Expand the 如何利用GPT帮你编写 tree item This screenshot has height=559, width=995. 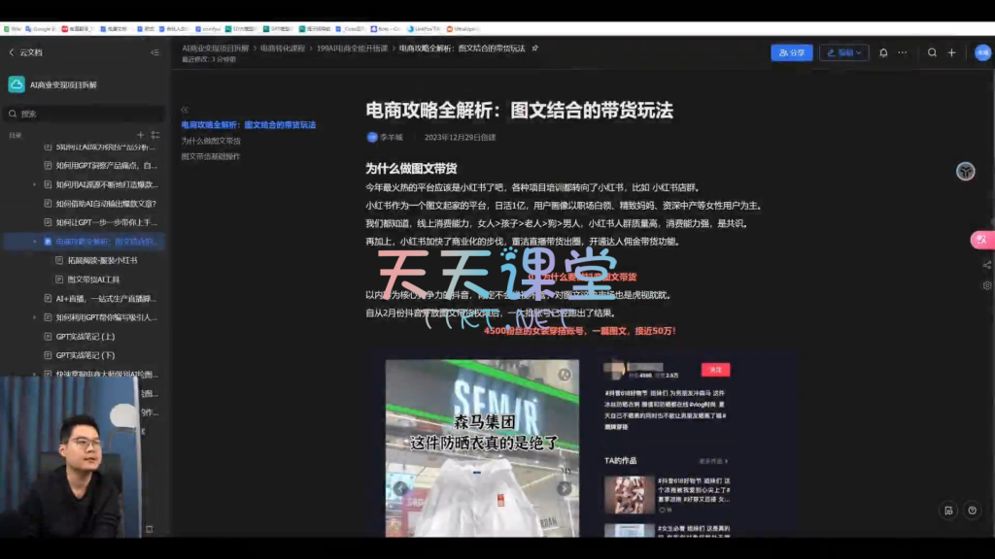coord(35,317)
